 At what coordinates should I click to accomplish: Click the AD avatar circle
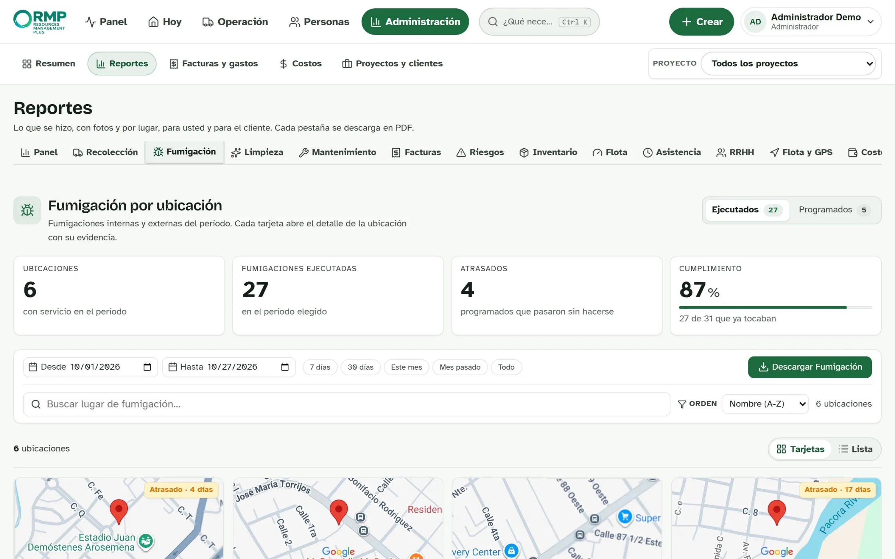click(755, 22)
